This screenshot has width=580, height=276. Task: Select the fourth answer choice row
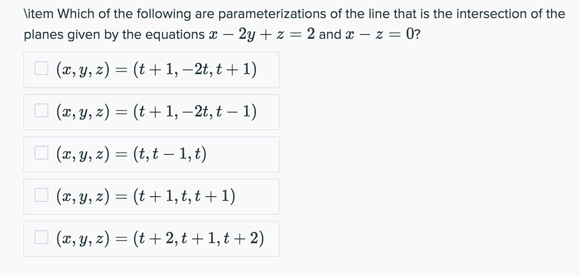[151, 196]
